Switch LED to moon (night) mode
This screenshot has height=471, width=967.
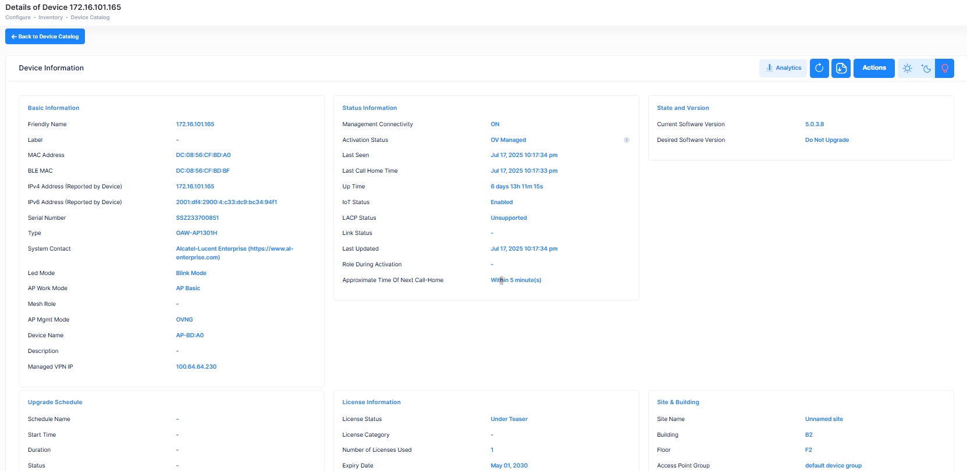coord(926,68)
